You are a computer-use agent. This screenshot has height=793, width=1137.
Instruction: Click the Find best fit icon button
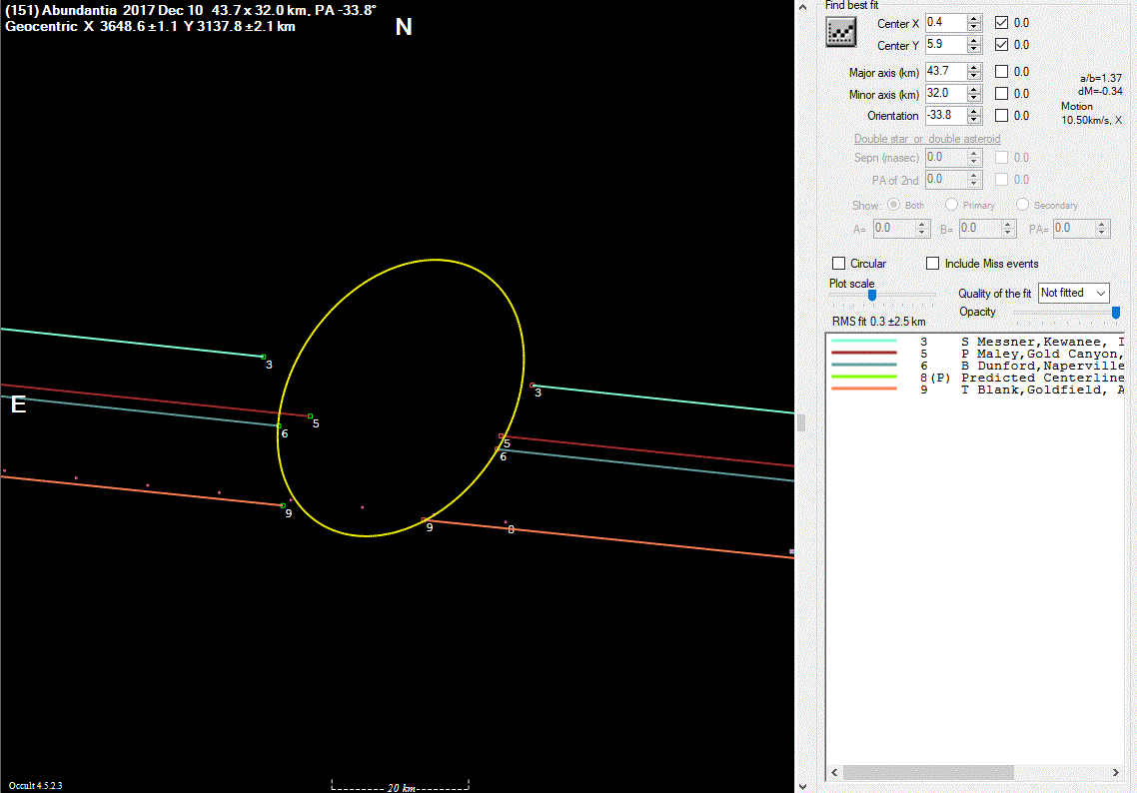[841, 33]
